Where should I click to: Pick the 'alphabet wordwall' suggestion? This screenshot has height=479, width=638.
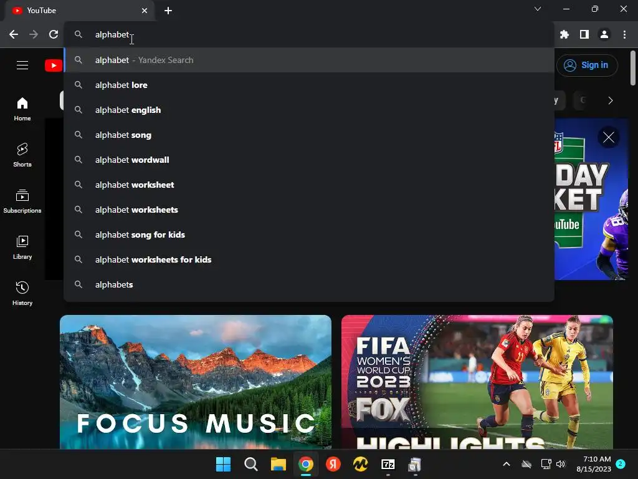click(309, 160)
